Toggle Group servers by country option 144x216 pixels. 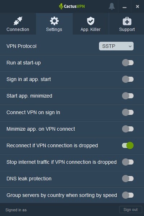pyautogui.click(x=128, y=195)
